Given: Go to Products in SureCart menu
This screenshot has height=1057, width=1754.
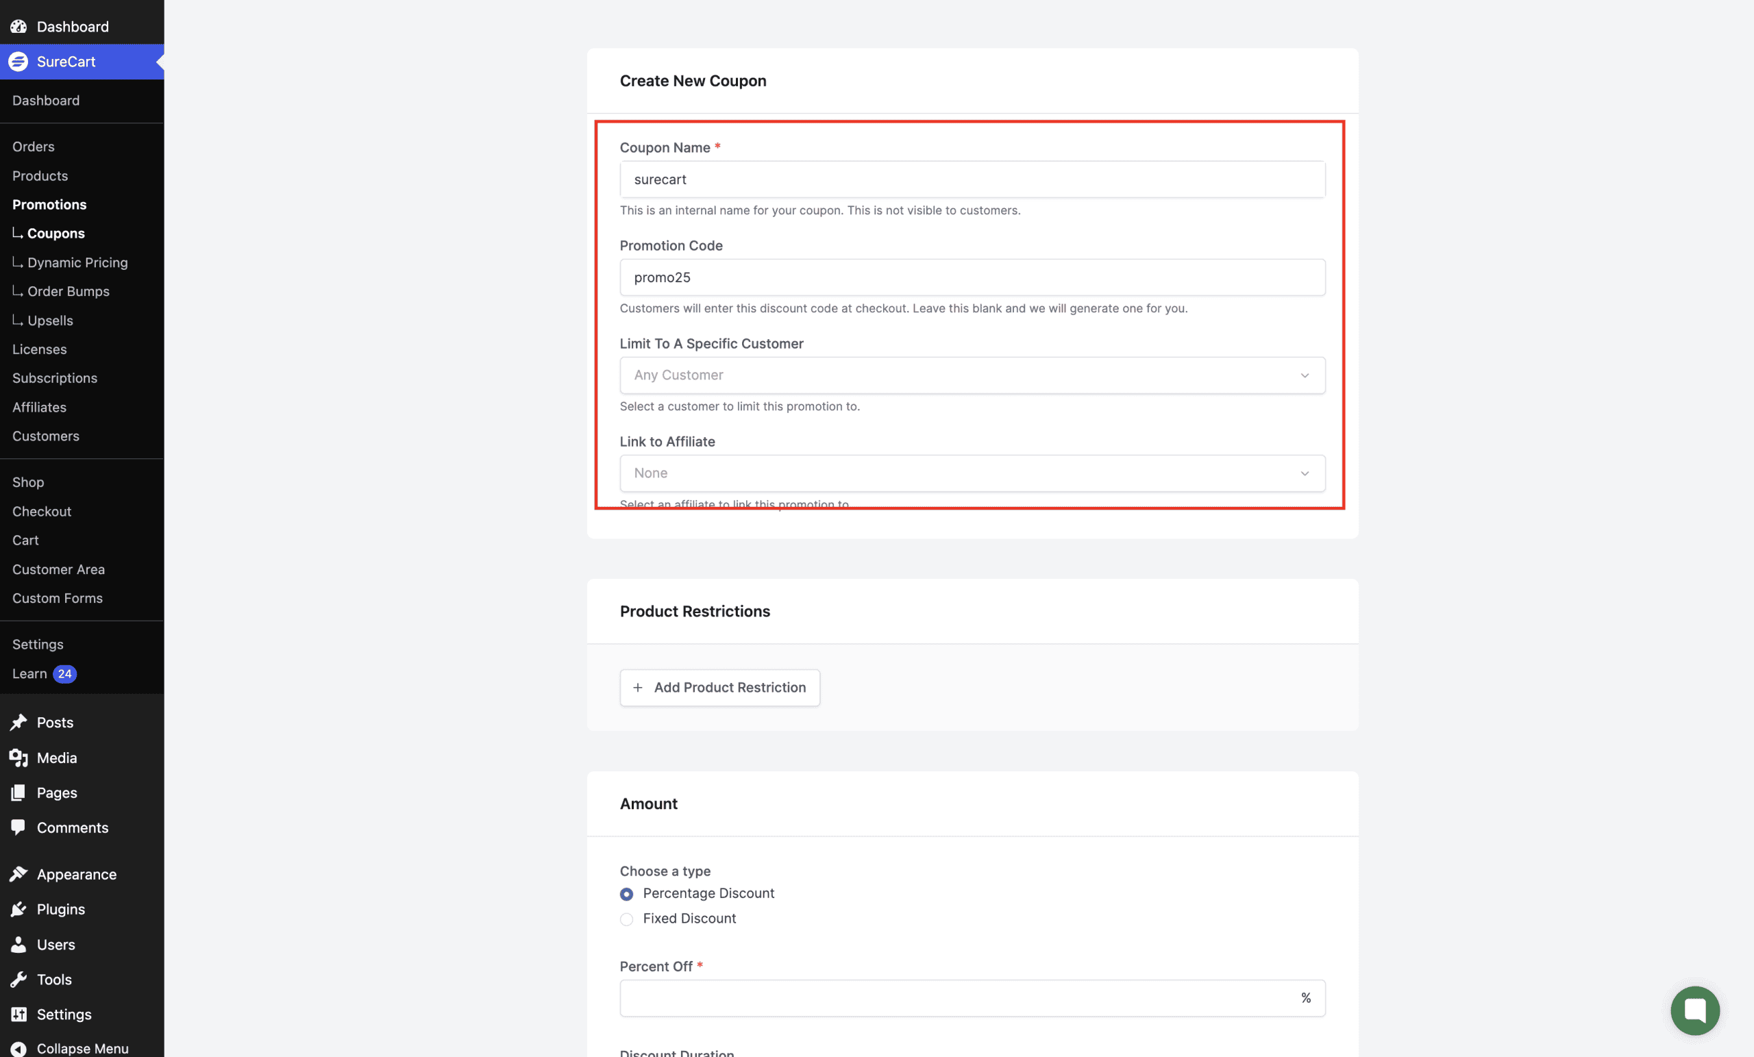Looking at the screenshot, I should coord(40,176).
